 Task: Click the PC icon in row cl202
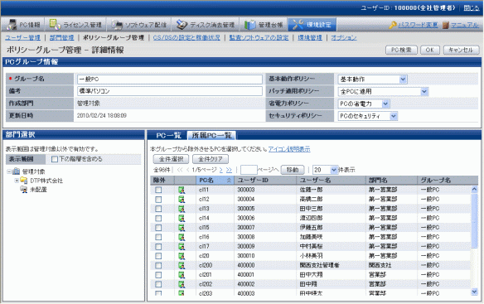click(181, 284)
